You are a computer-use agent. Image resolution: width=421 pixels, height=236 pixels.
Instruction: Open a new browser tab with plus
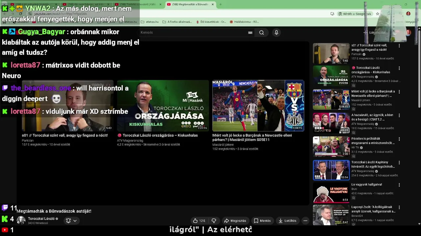(x=220, y=4)
